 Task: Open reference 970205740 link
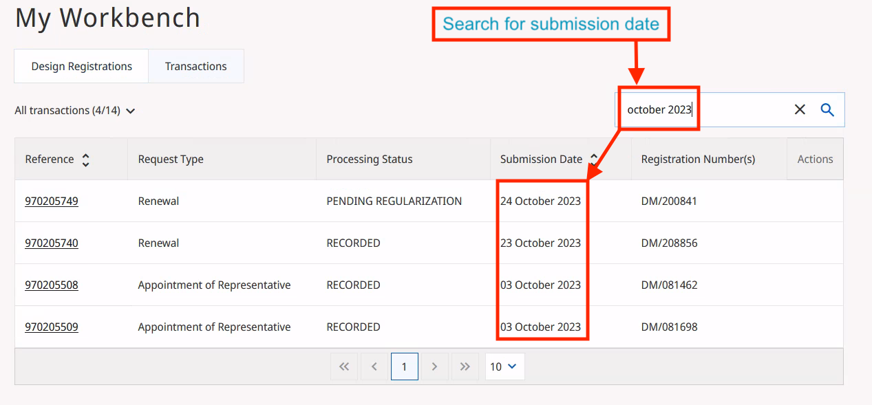(x=52, y=243)
